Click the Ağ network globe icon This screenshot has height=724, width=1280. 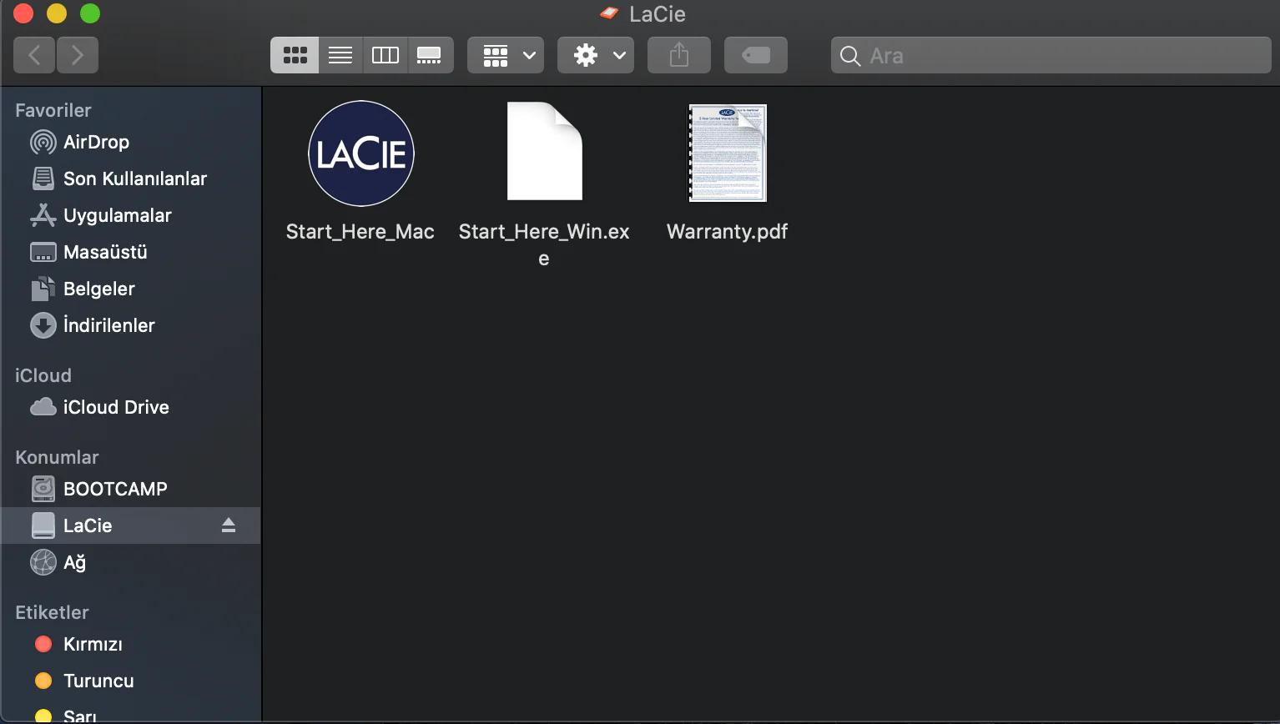(x=43, y=562)
